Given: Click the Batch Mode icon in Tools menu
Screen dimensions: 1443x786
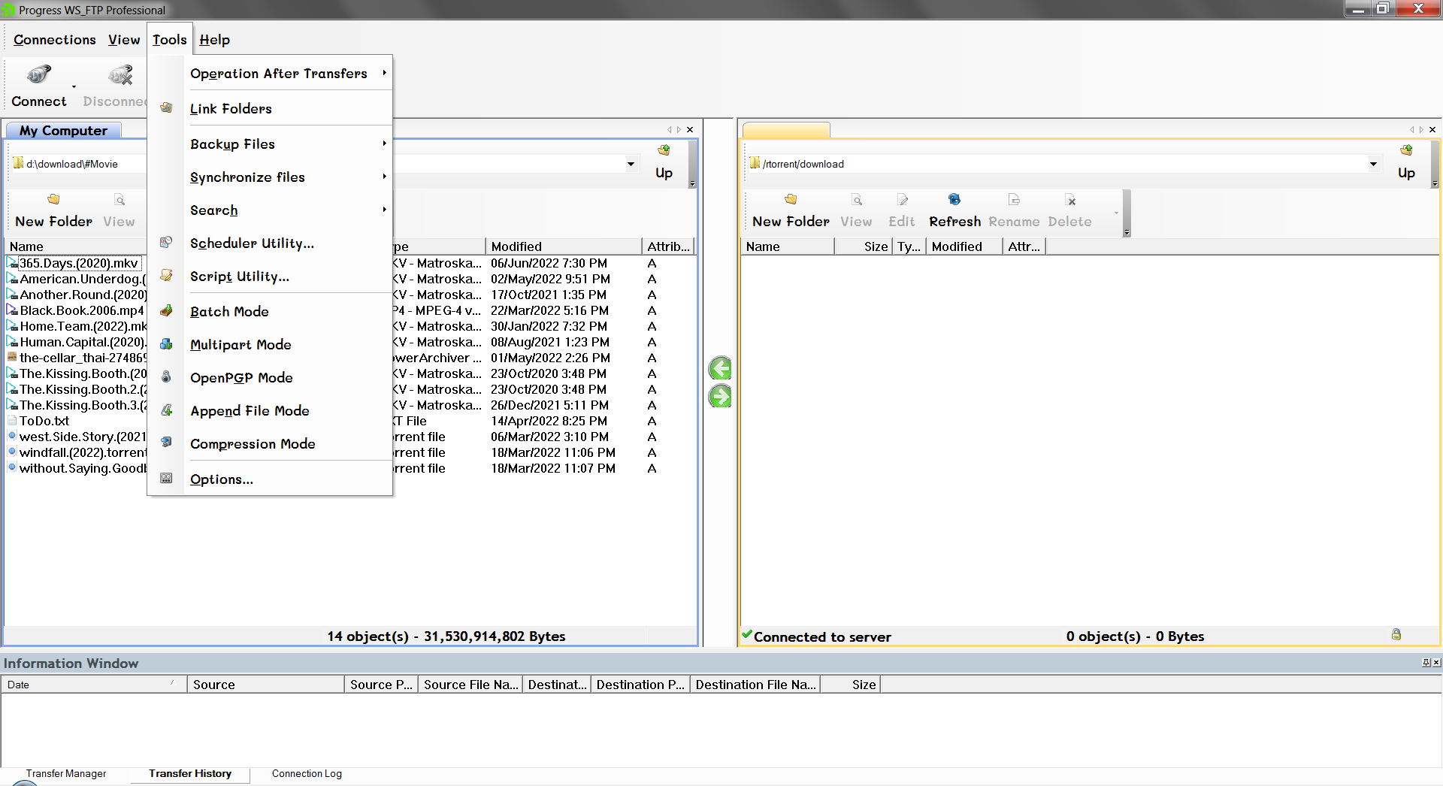Looking at the screenshot, I should coord(167,311).
